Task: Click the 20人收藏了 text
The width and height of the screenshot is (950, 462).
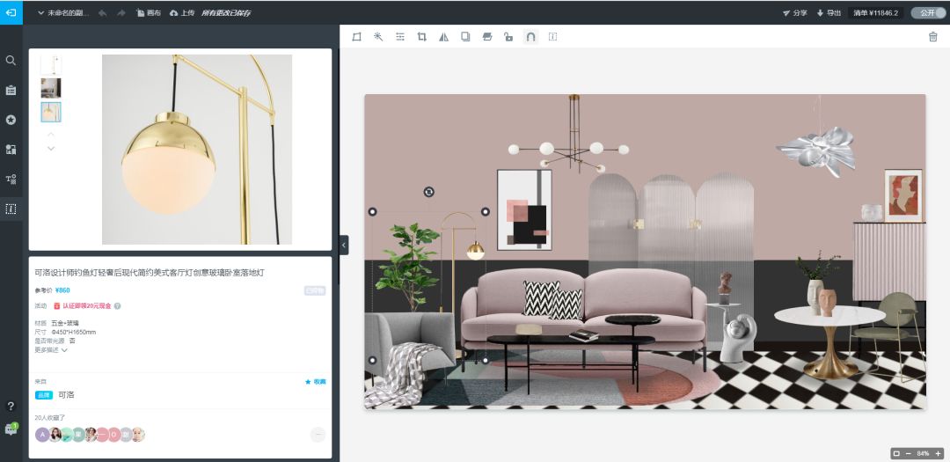Action: pos(49,418)
